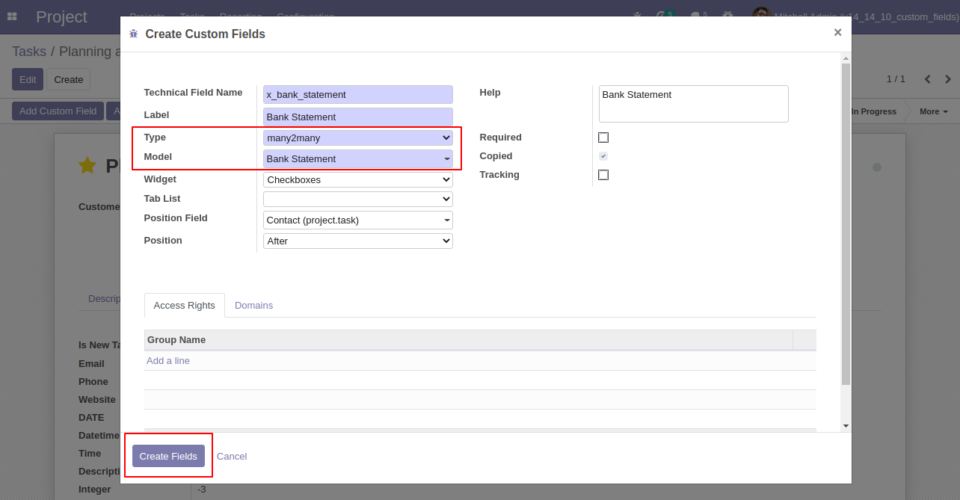Screen dimensions: 960x500
Task: Go to next record arrow
Action: 948,79
